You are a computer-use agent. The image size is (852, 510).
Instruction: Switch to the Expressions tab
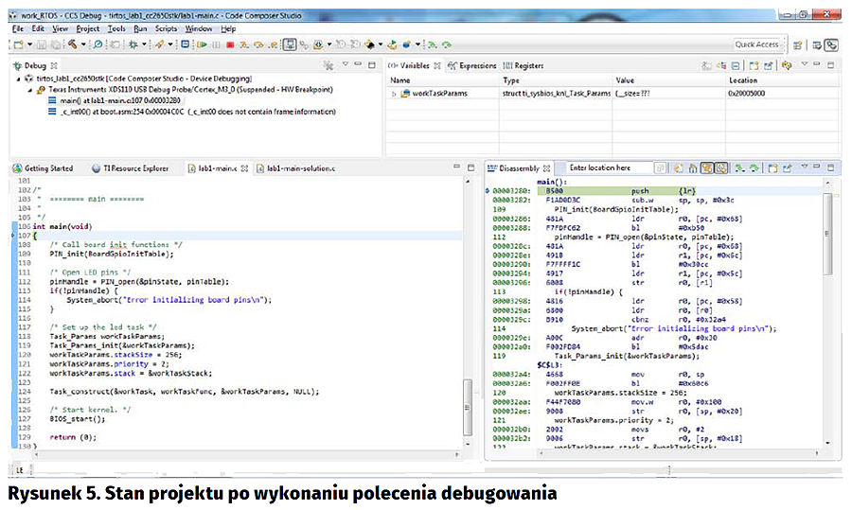tap(477, 66)
